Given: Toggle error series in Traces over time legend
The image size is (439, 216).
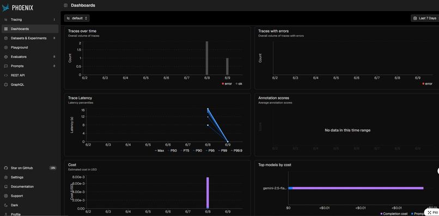Looking at the screenshot, I should click(x=227, y=84).
